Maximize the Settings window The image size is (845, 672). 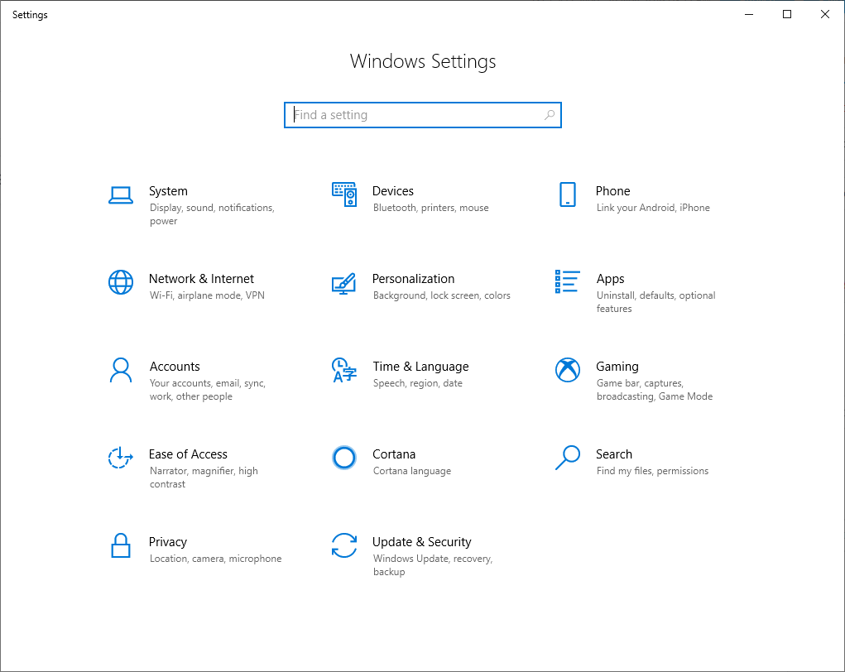click(x=787, y=14)
